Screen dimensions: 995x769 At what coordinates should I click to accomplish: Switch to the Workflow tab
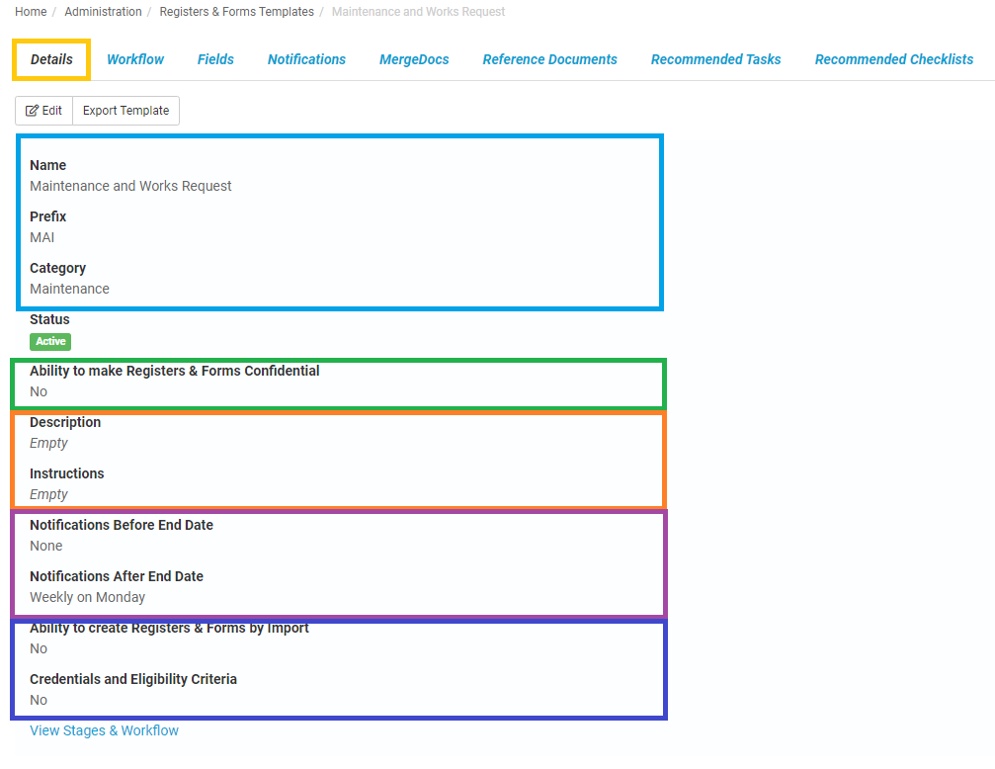click(x=135, y=59)
